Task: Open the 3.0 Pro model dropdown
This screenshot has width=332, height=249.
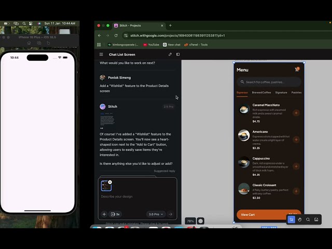Action: point(156,214)
